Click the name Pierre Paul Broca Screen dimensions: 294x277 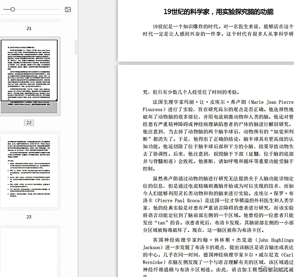(179, 200)
